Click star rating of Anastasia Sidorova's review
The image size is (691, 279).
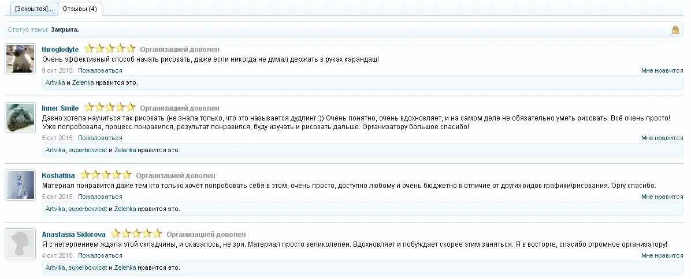(136, 234)
